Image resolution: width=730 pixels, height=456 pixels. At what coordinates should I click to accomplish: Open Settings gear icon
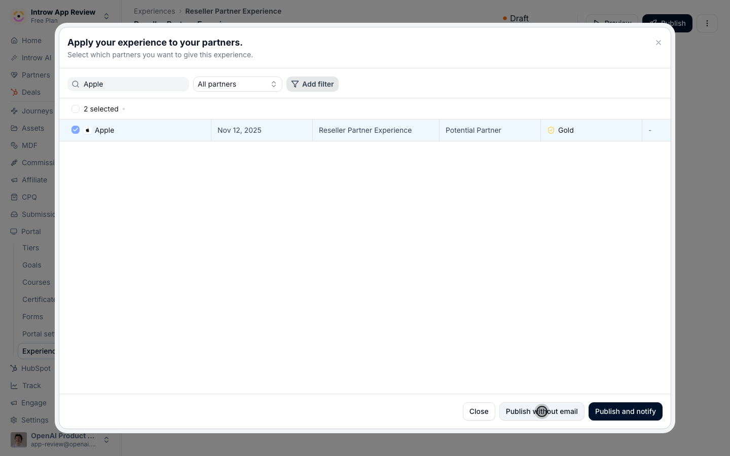14,420
